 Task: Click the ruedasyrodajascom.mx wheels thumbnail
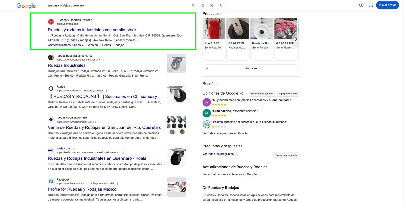tap(176, 125)
